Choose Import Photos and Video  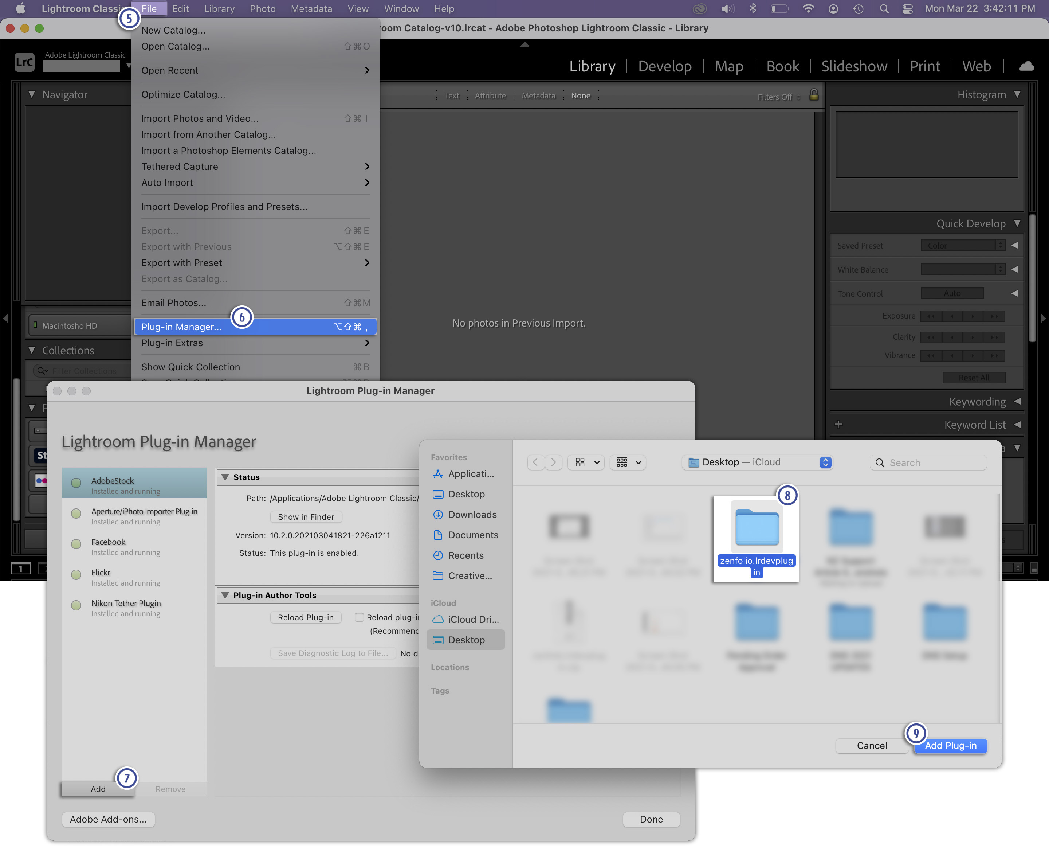[255, 118]
